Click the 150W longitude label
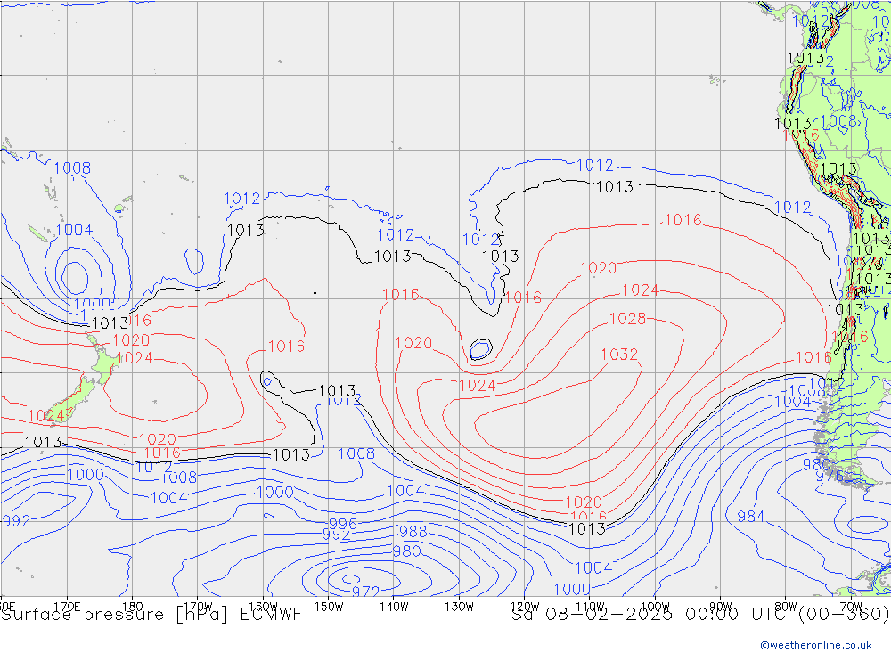This screenshot has width=891, height=653. (328, 606)
